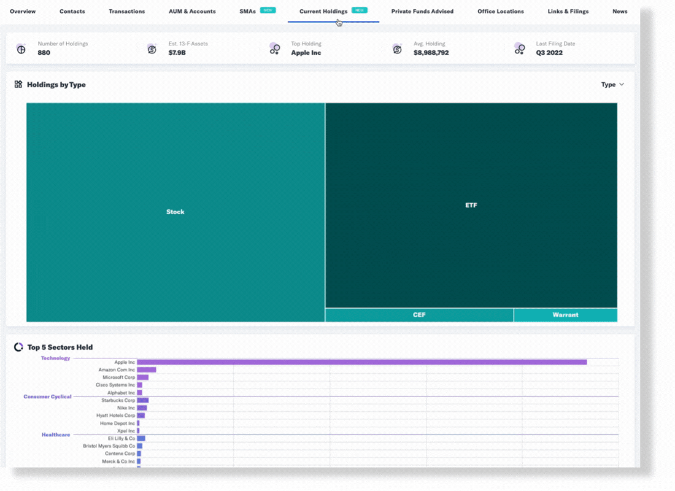Open the SMAs tab

point(247,12)
